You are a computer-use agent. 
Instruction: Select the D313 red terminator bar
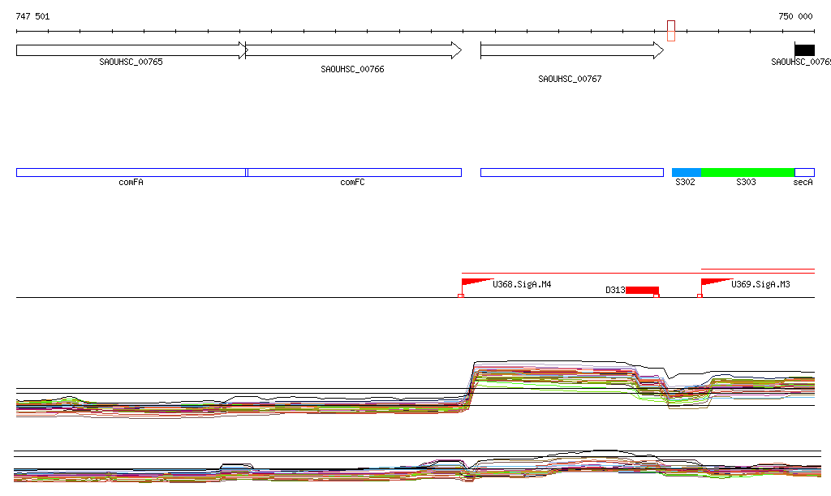(x=642, y=290)
